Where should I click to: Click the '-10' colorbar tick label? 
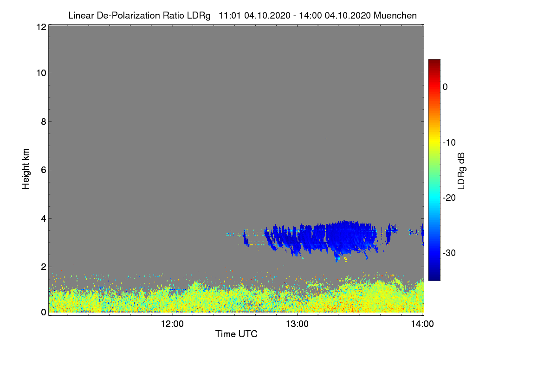[x=450, y=142]
